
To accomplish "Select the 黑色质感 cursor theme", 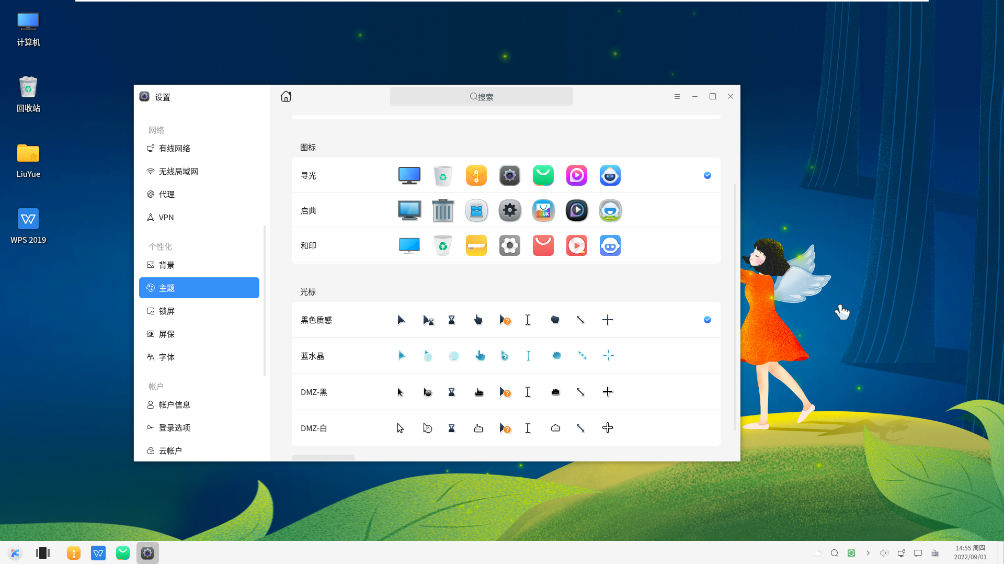I will point(506,320).
